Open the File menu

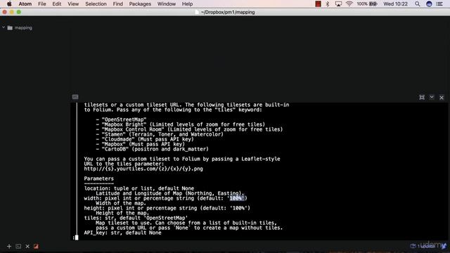click(x=42, y=4)
